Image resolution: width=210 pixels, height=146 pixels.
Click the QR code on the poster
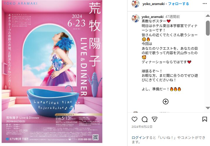[96, 137]
